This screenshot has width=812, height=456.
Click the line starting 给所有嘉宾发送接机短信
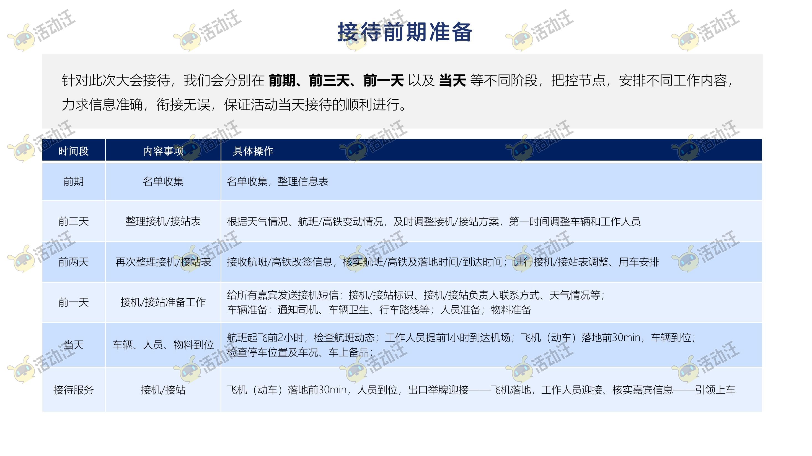click(415, 295)
